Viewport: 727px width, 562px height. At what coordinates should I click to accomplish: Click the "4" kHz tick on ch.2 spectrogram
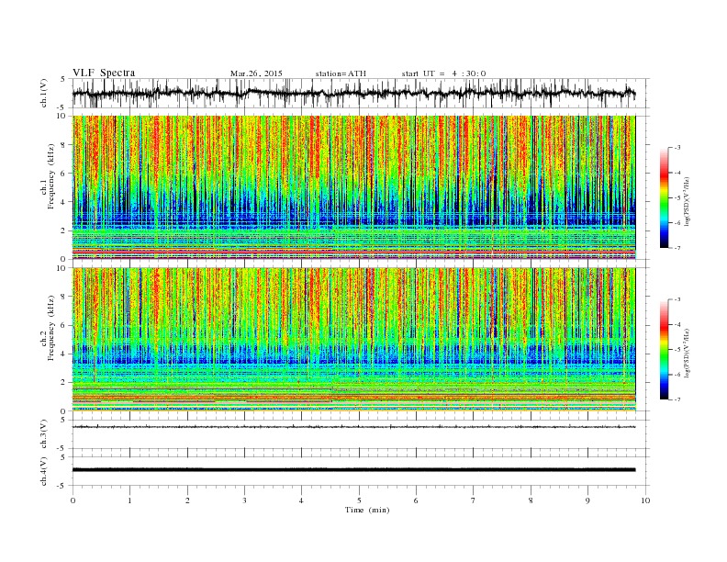point(64,354)
